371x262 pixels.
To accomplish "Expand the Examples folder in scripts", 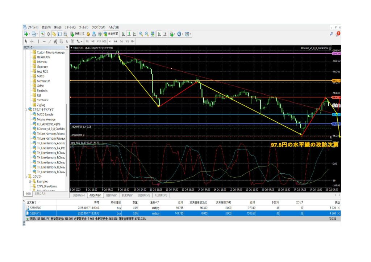I will [x=30, y=181].
